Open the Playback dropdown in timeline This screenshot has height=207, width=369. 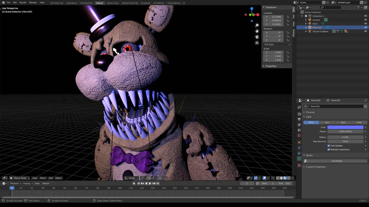click(x=16, y=184)
